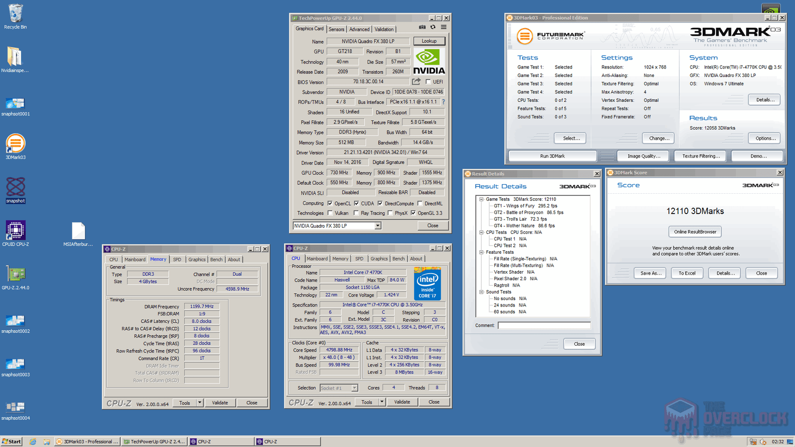Collapse the Game Tests tree node
795x447 pixels.
click(x=481, y=199)
